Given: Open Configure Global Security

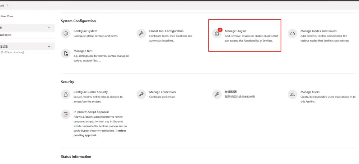Looking at the screenshot, I should 90,92.
